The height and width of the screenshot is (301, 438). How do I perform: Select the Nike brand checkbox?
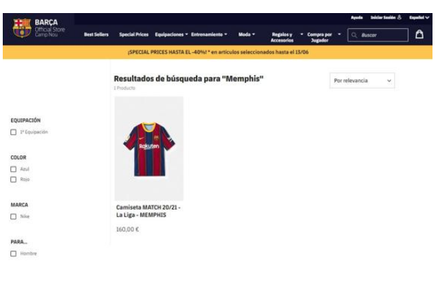pos(14,216)
